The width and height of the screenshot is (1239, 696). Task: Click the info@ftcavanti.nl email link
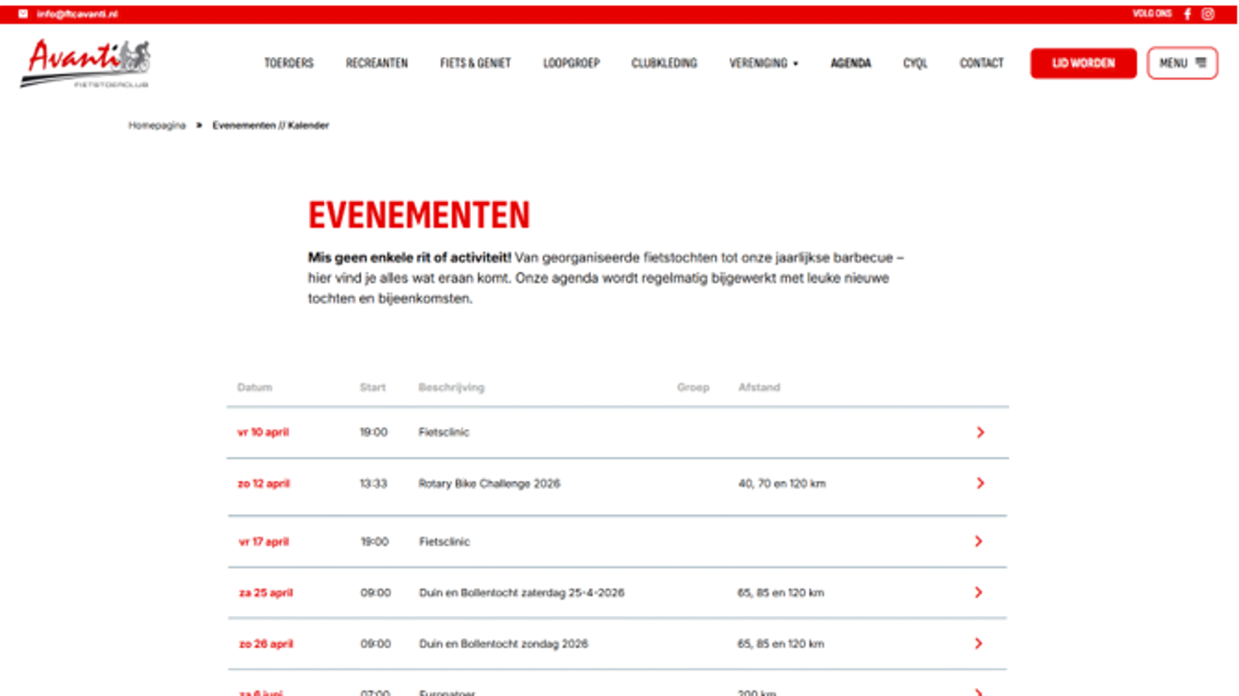pos(77,14)
